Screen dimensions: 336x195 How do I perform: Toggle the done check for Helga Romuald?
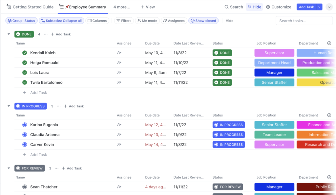(25, 63)
